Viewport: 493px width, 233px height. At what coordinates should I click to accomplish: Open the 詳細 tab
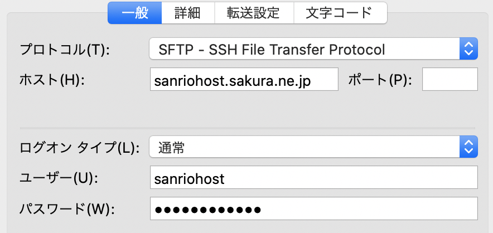187,13
